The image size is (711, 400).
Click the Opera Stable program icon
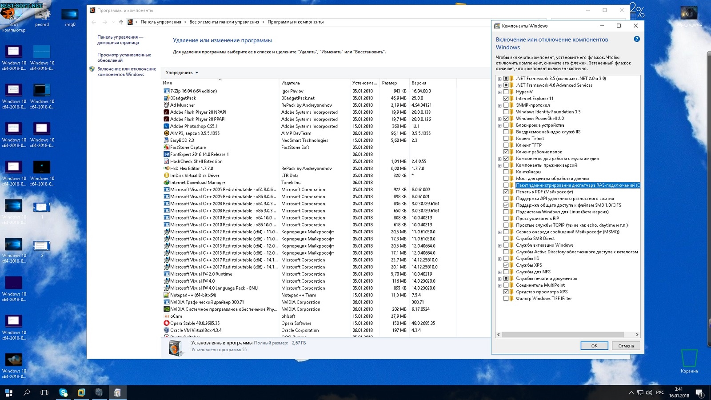point(167,323)
